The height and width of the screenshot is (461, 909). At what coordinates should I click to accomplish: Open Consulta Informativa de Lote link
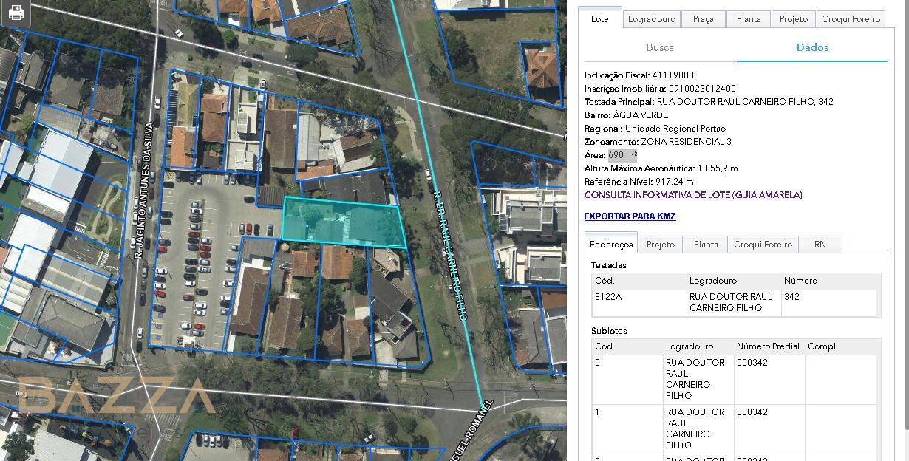pyautogui.click(x=692, y=195)
